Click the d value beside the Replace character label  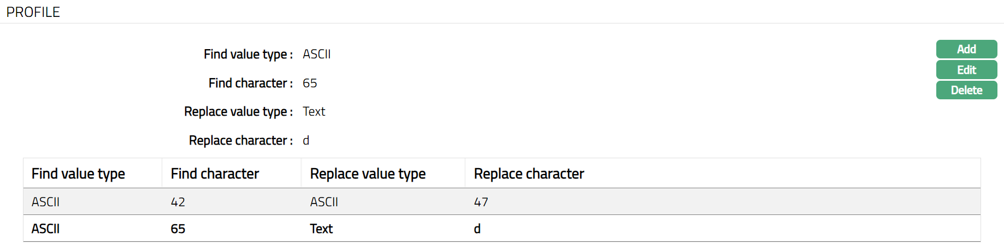tap(306, 140)
